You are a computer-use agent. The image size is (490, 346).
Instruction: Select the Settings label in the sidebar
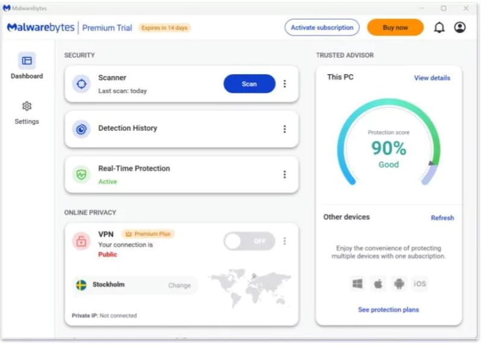(x=27, y=122)
